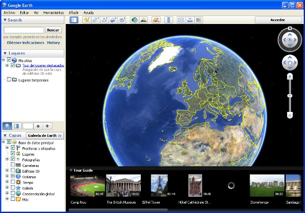The image size is (305, 213).
Task: Move right with the pan joystick arrow
Action: click(x=295, y=63)
